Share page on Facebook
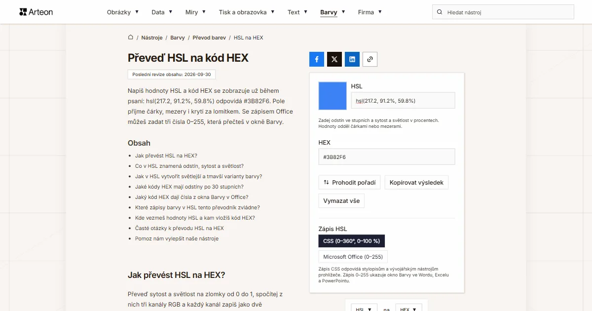Viewport: 592px width, 311px height. (x=317, y=59)
